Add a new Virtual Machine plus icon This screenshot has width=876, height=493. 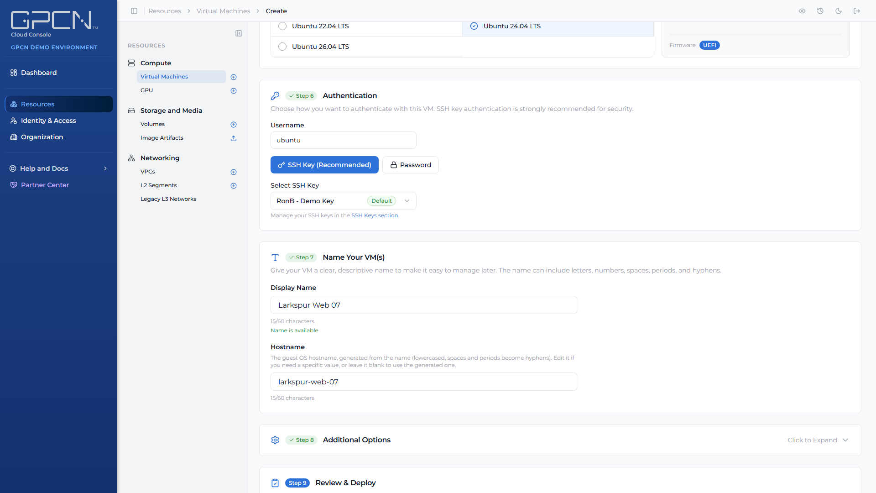[x=234, y=77]
